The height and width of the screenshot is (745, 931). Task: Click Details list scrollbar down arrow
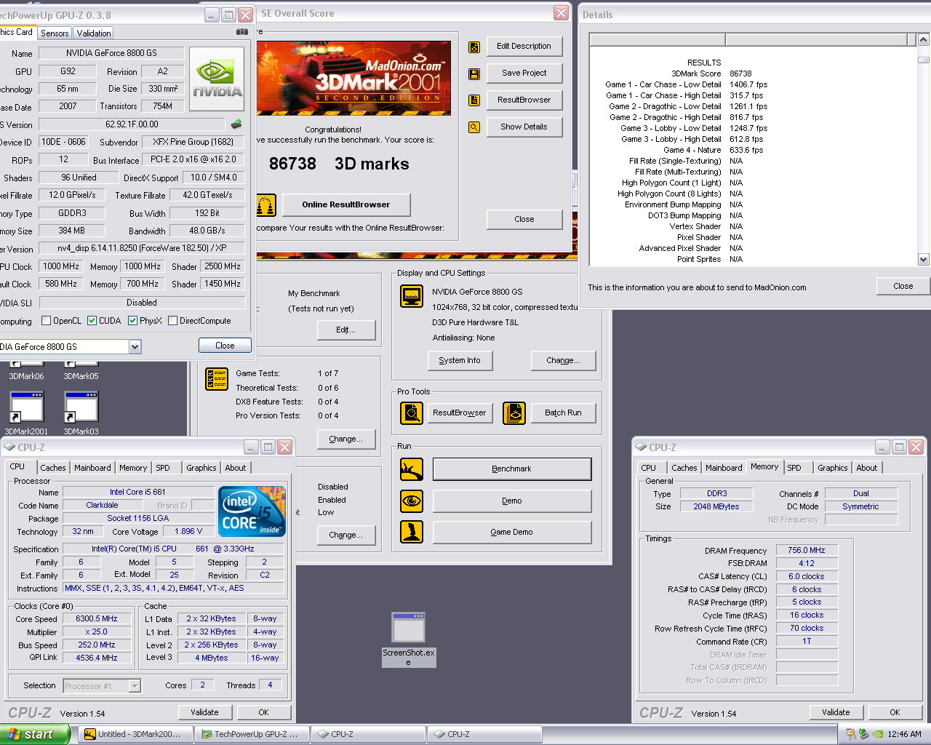click(x=923, y=260)
